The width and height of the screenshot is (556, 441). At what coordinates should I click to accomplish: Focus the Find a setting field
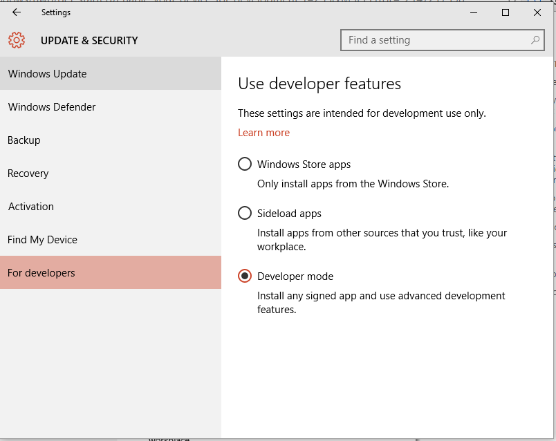(442, 40)
